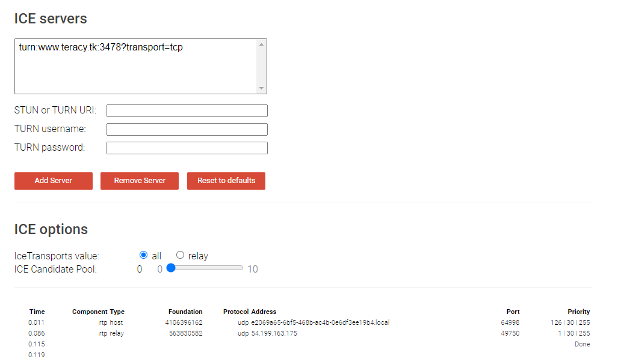Screen dimensions: 624x362
Task: Click time value 0.119
Action: pyautogui.click(x=37, y=354)
